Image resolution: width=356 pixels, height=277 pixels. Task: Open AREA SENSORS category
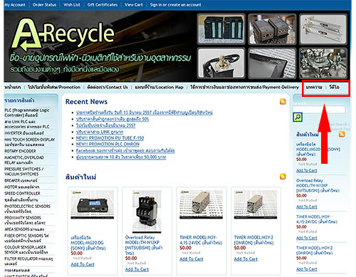click(x=24, y=229)
